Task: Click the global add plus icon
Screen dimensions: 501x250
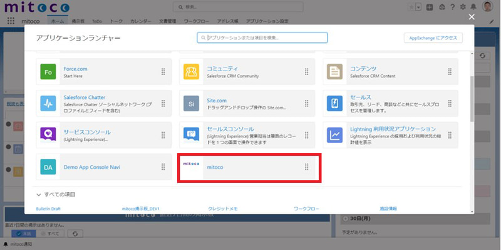Action: (430, 7)
